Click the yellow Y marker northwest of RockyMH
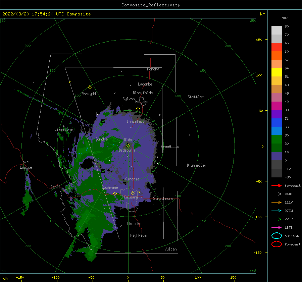The width and height of the screenshot is (302, 282). 69,82
